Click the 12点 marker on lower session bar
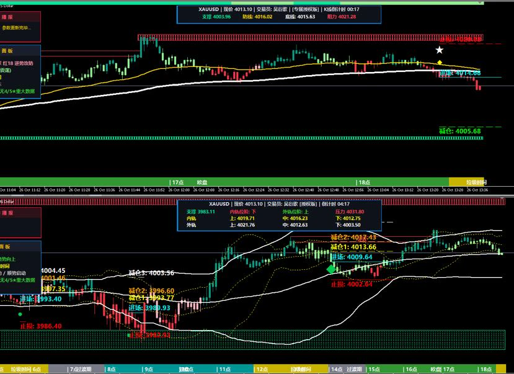The image size is (514, 374). click(x=261, y=369)
